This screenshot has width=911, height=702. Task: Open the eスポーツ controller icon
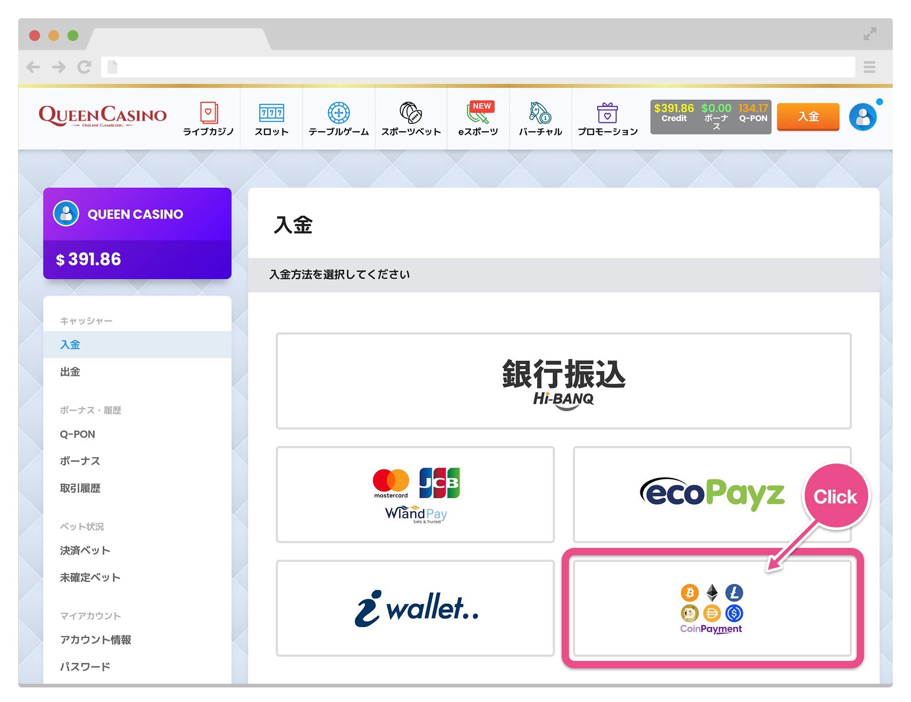pyautogui.click(x=477, y=114)
